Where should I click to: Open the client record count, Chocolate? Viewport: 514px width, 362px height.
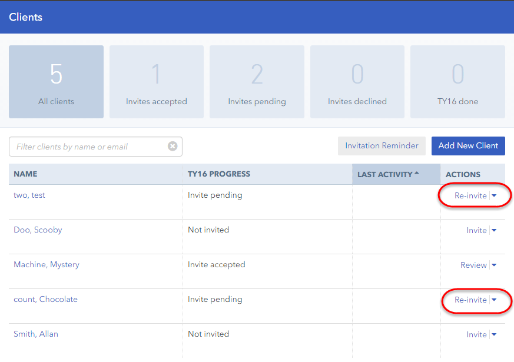tap(45, 300)
